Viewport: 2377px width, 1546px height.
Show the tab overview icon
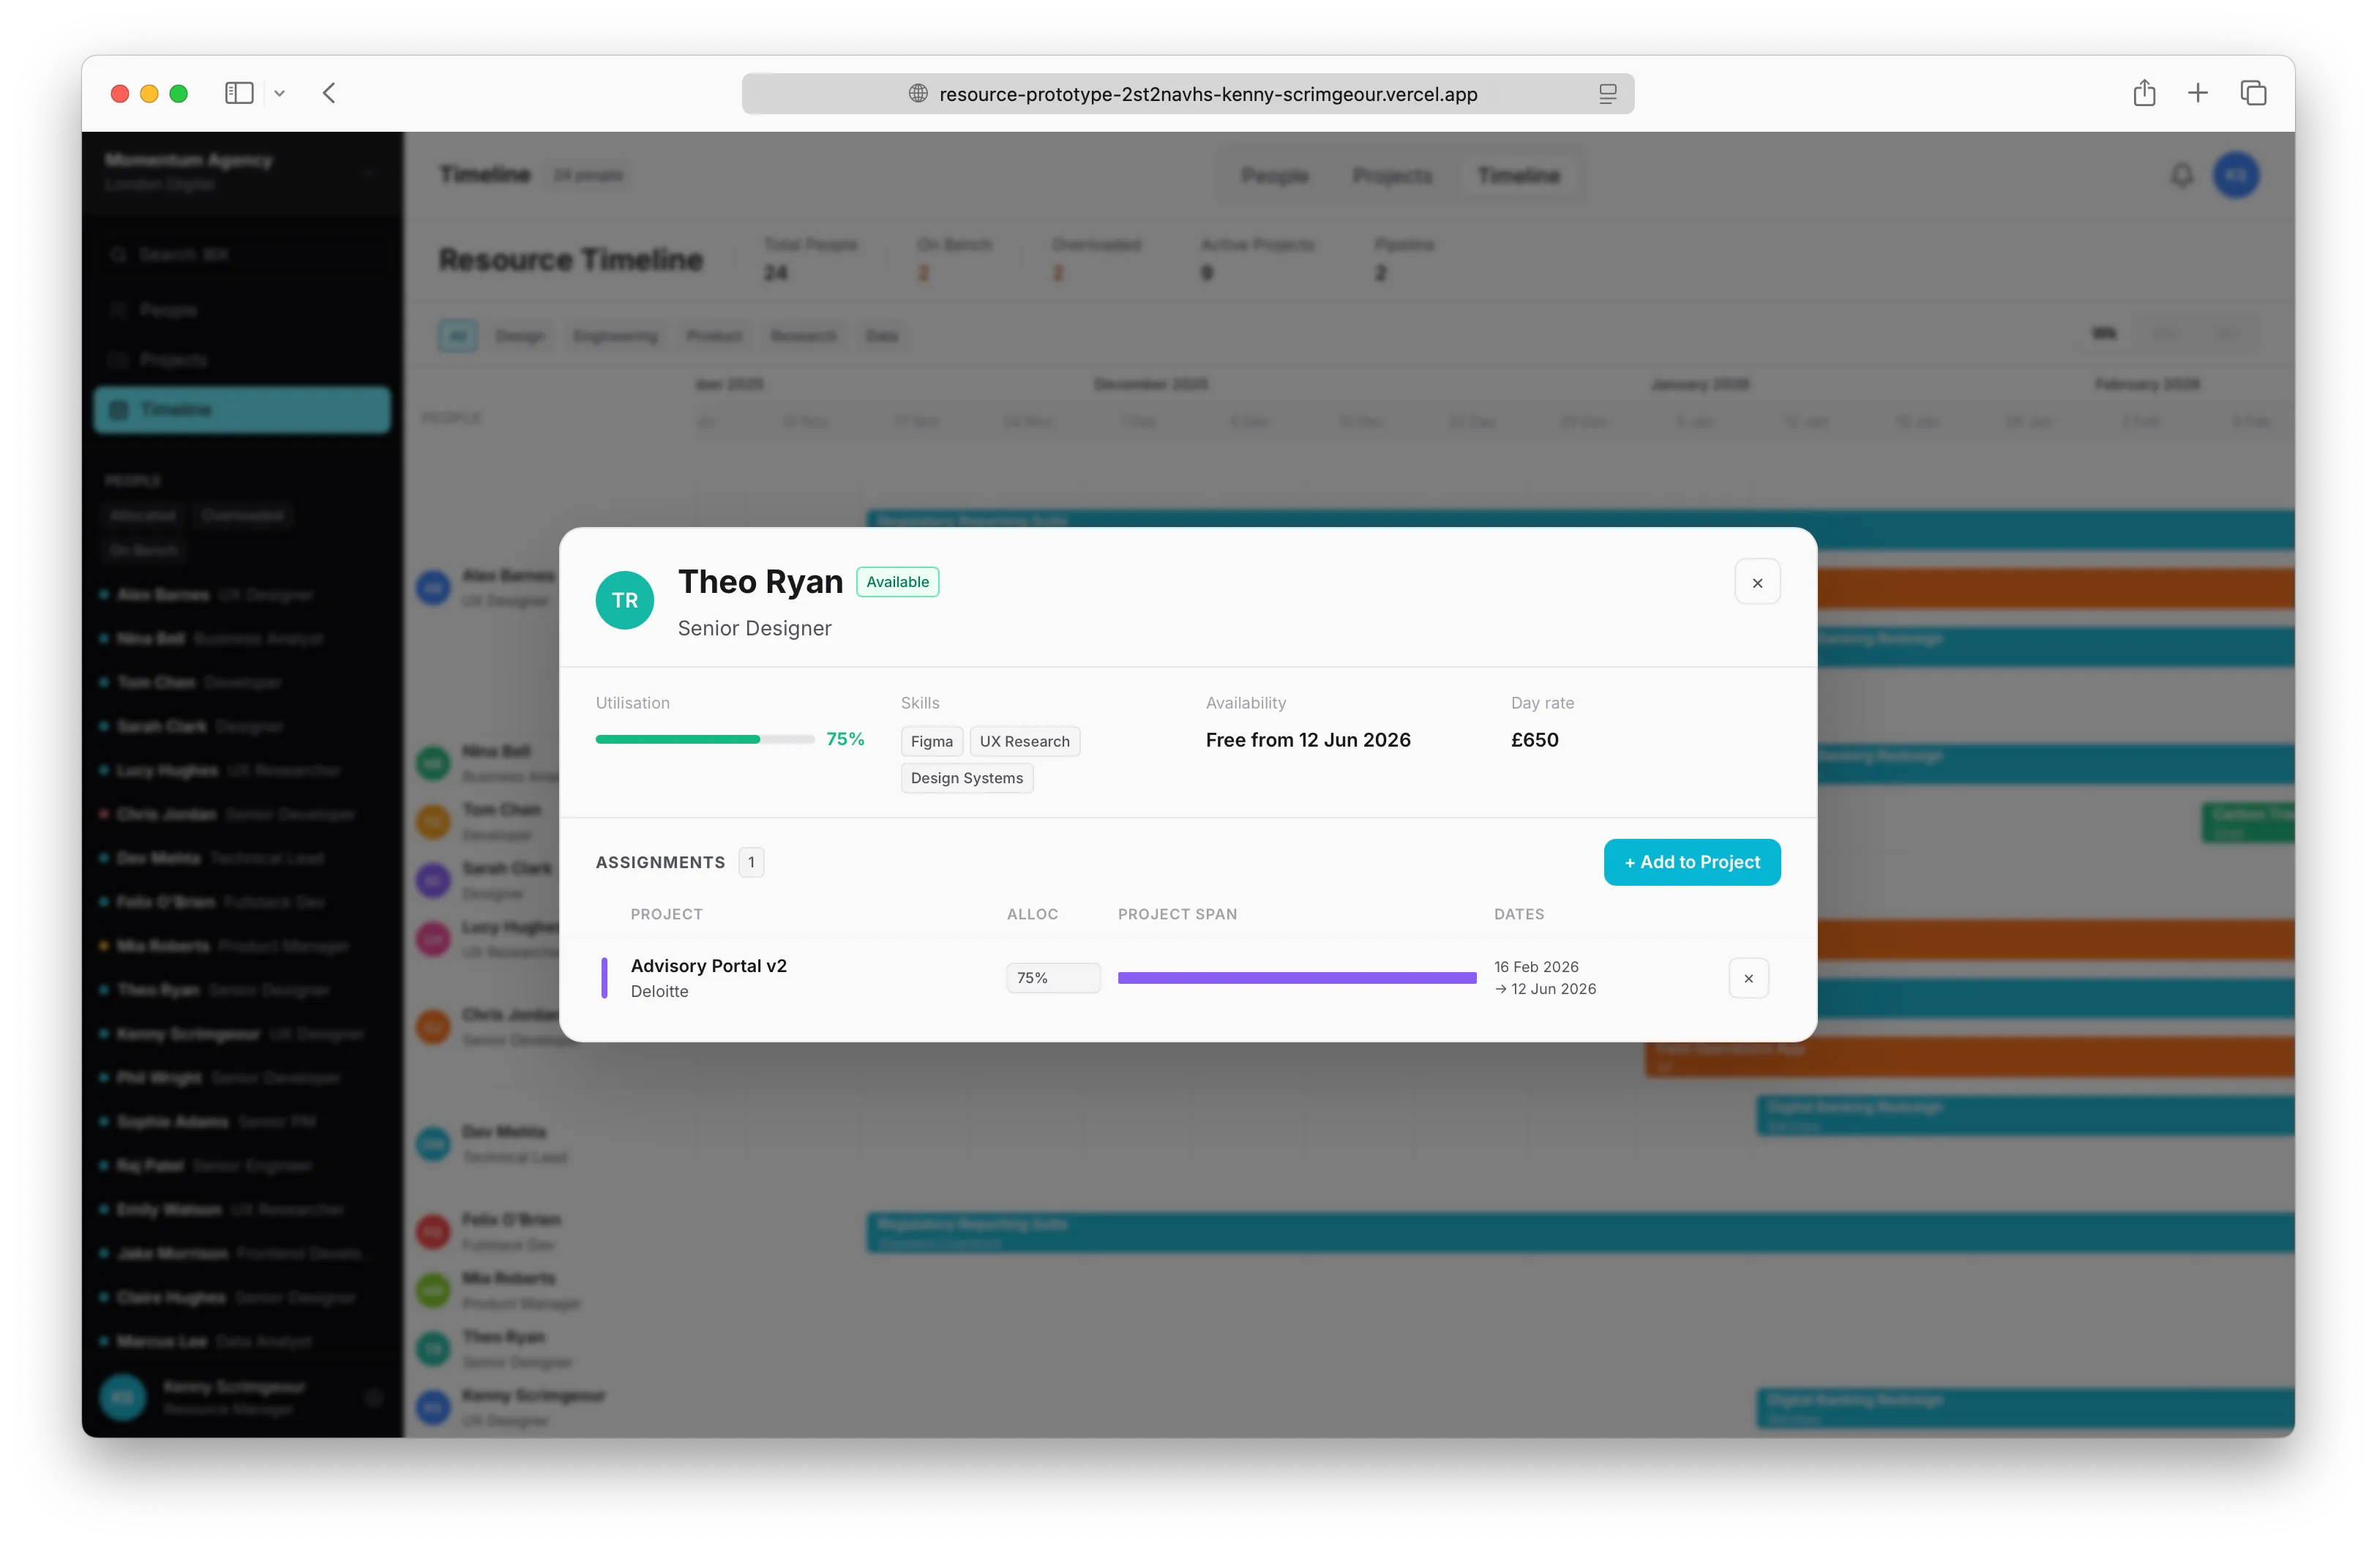[2253, 93]
